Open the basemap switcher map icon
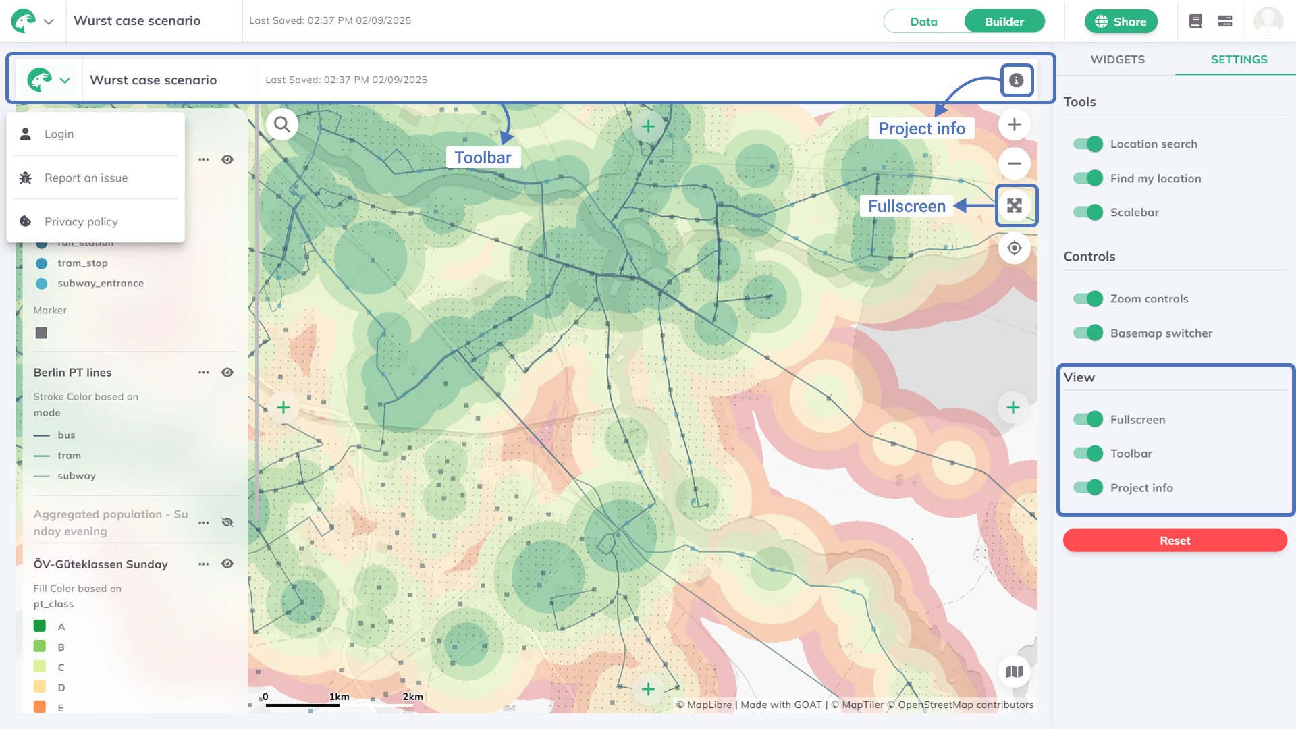 coord(1014,672)
